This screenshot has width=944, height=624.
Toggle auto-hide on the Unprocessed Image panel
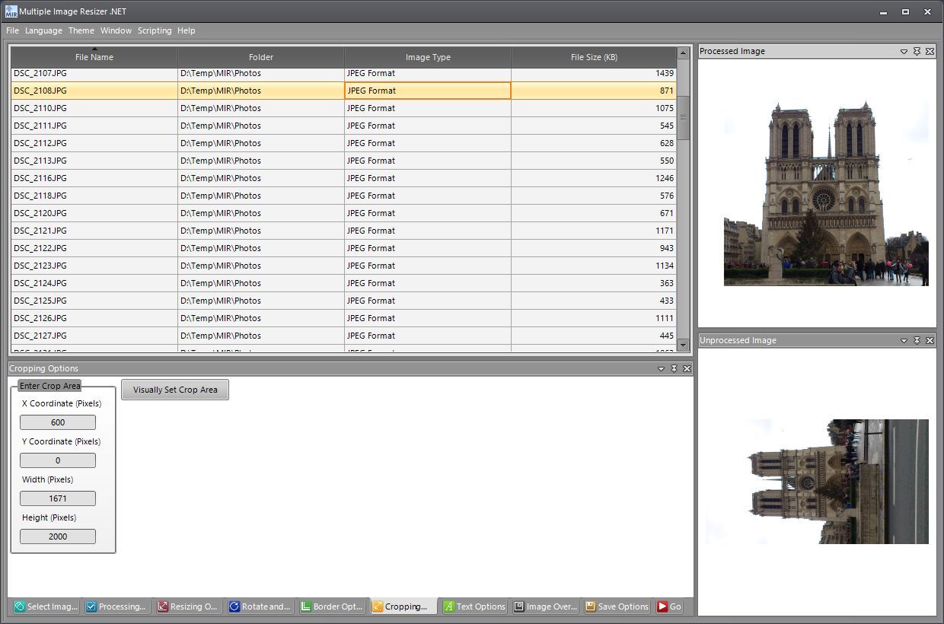917,340
